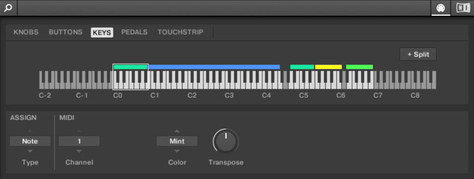Select the mint zone above C0
Image resolution: width=474 pixels, height=179 pixels.
[130, 67]
